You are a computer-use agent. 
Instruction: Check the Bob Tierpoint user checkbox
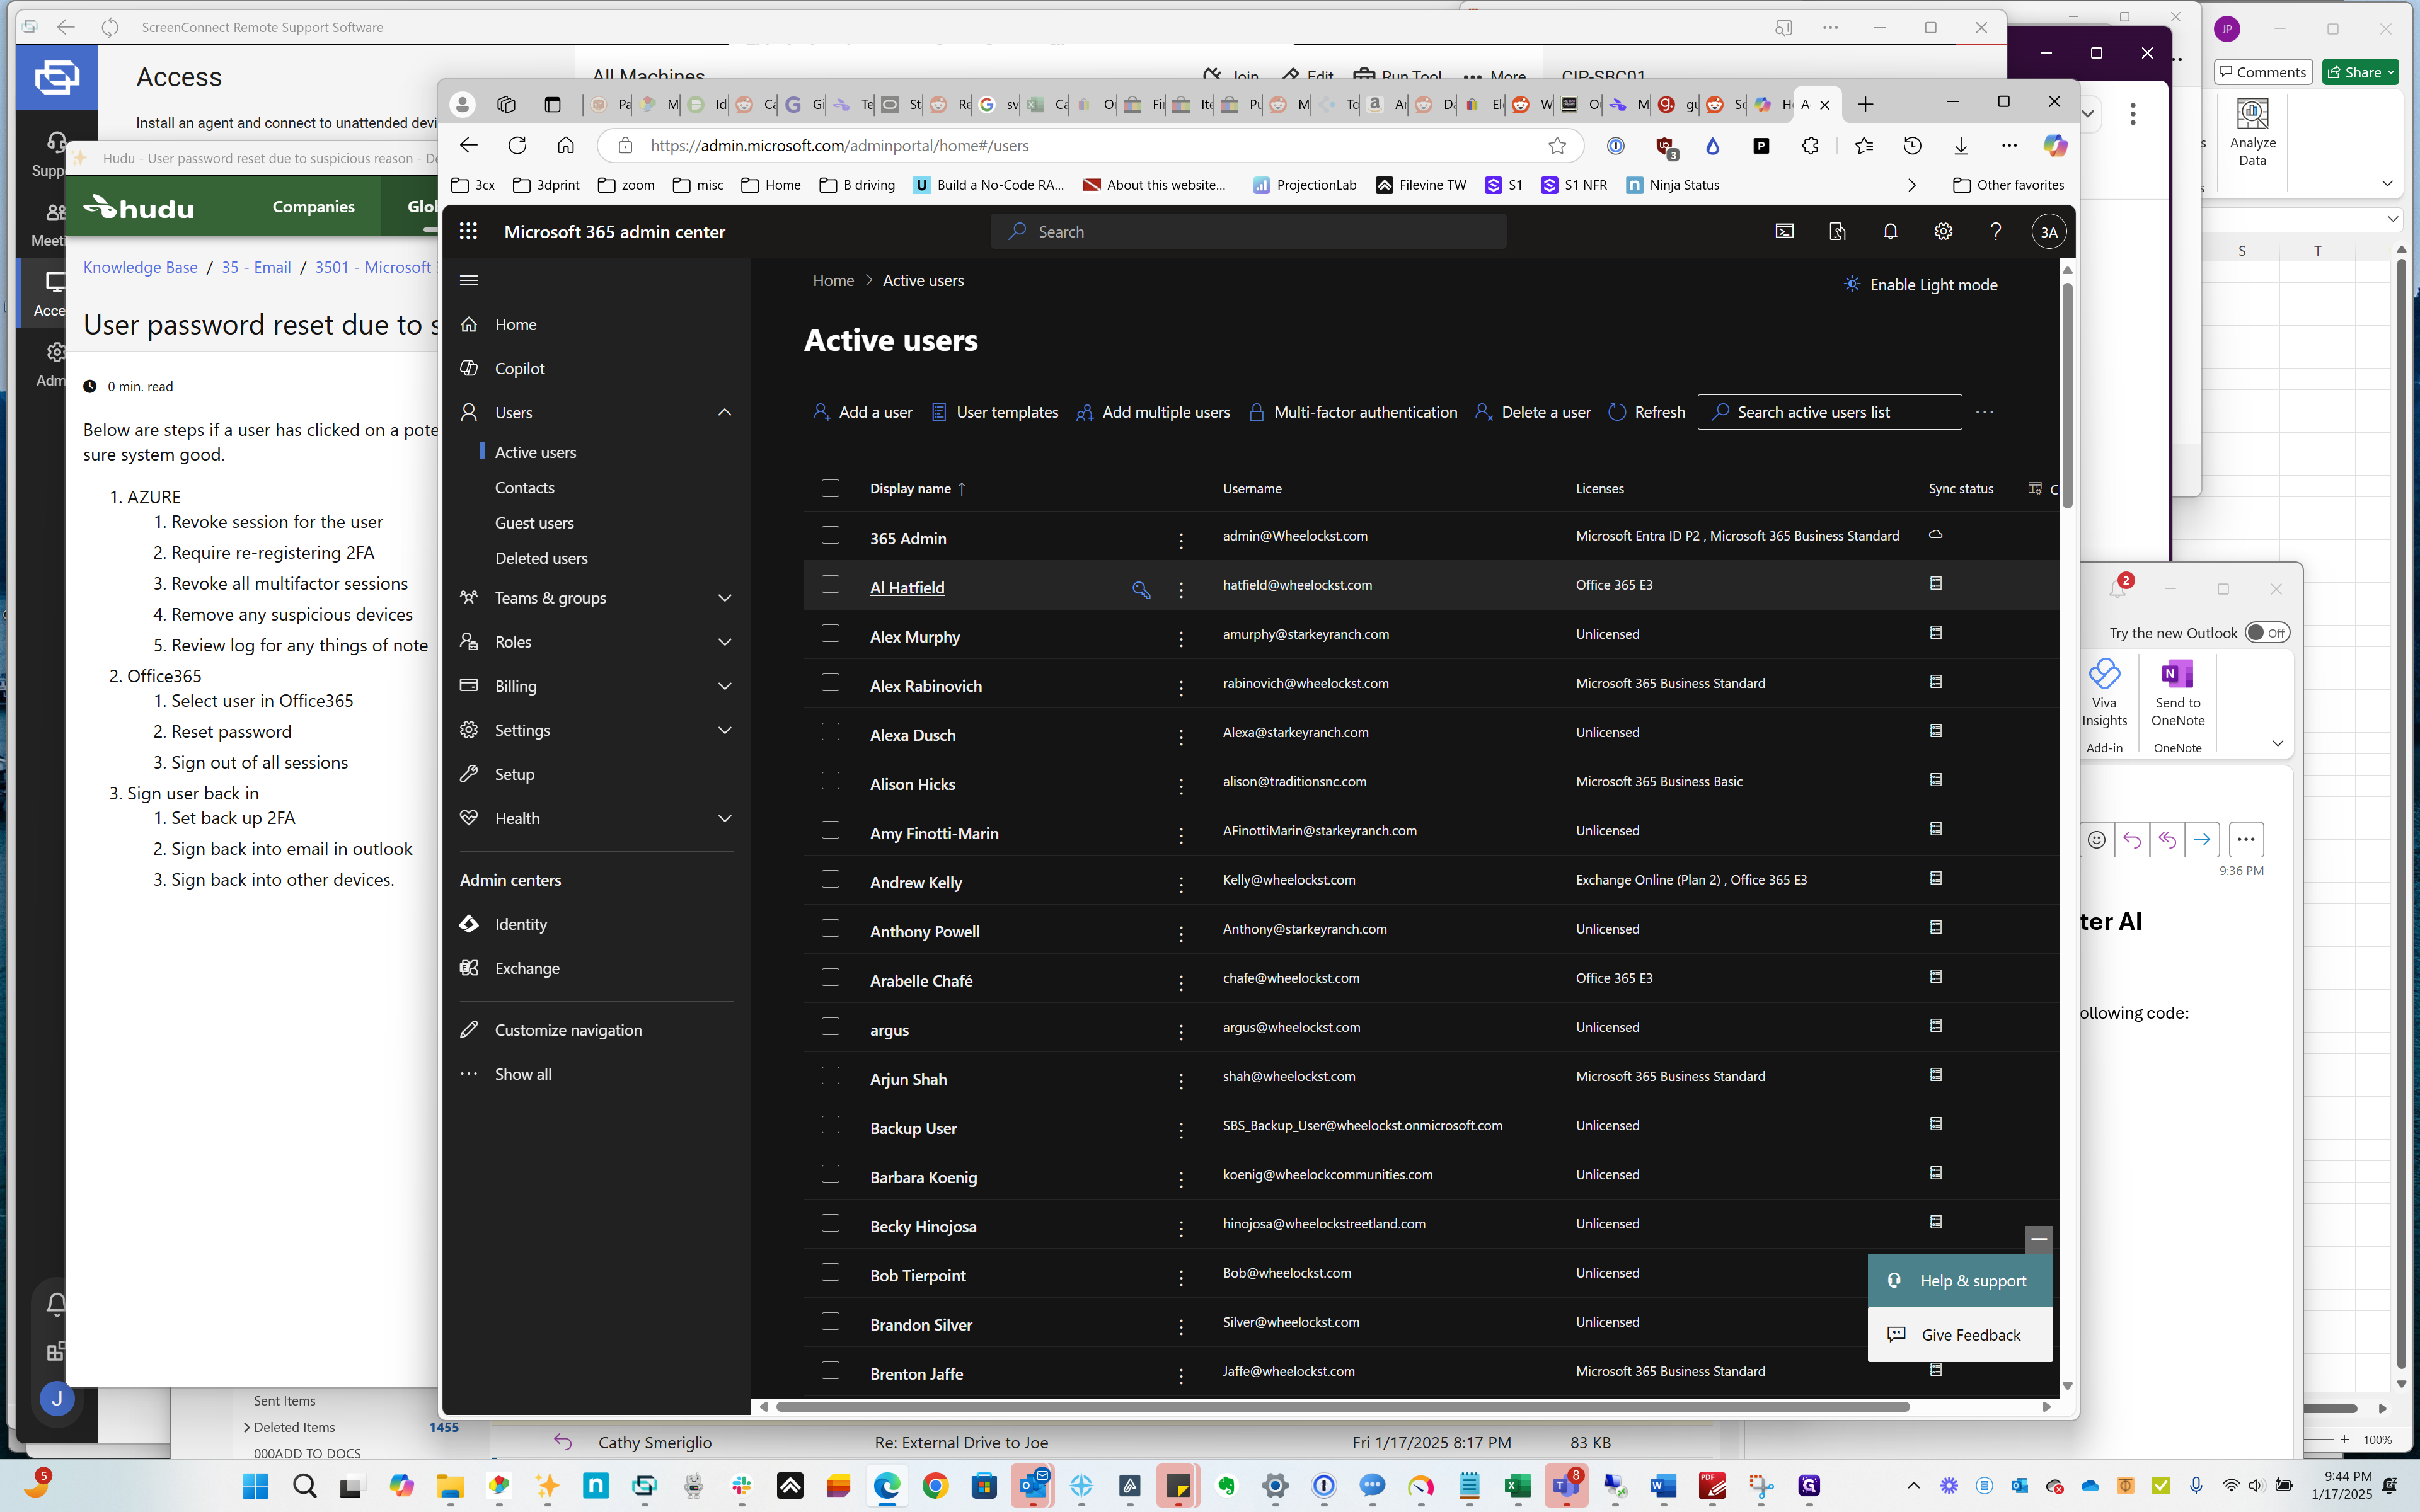coord(830,1272)
